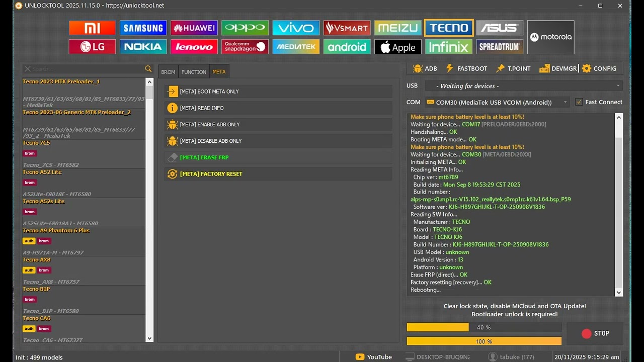This screenshot has height=362, width=644.
Task: Select the Tecno brand logo
Action: [449, 28]
